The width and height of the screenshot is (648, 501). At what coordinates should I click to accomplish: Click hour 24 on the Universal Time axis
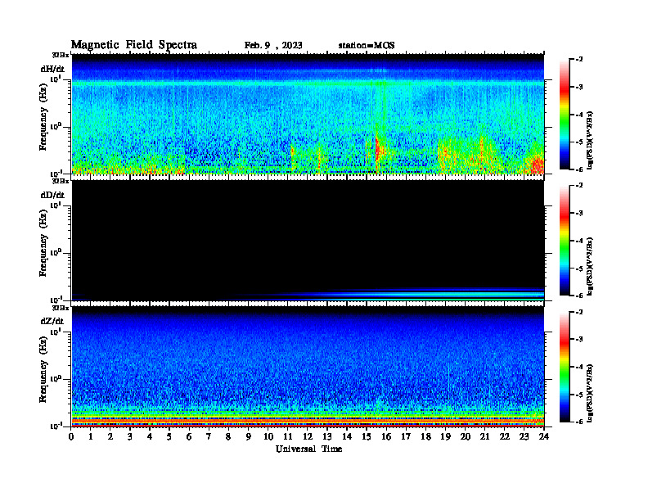click(x=544, y=437)
